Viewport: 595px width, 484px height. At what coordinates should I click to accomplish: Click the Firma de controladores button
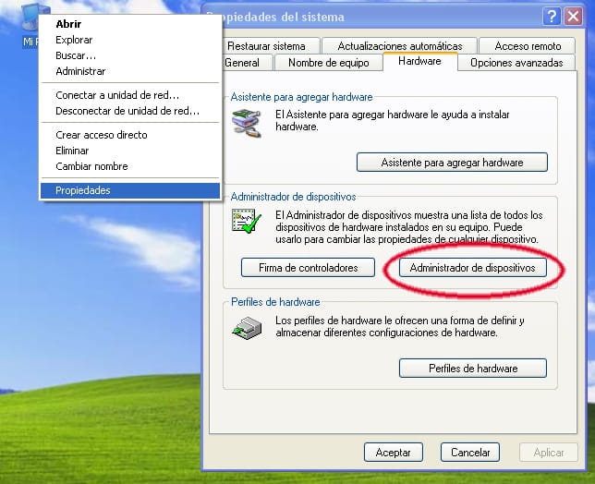309,268
